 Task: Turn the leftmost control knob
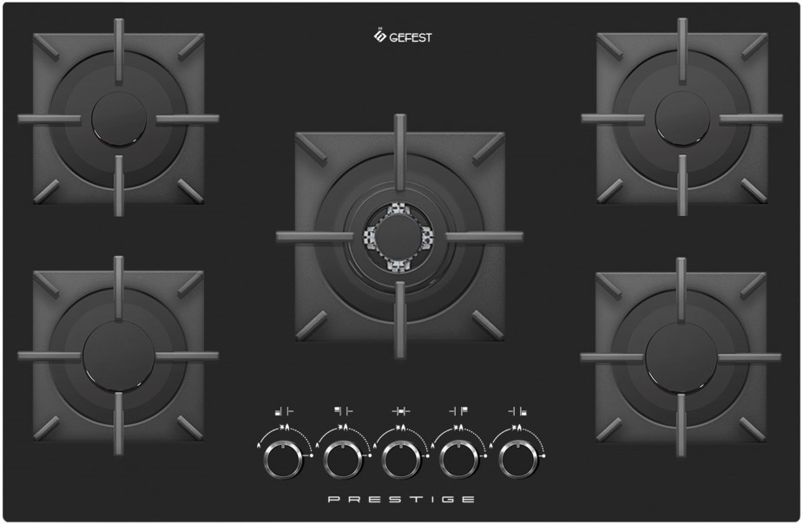coord(284,459)
